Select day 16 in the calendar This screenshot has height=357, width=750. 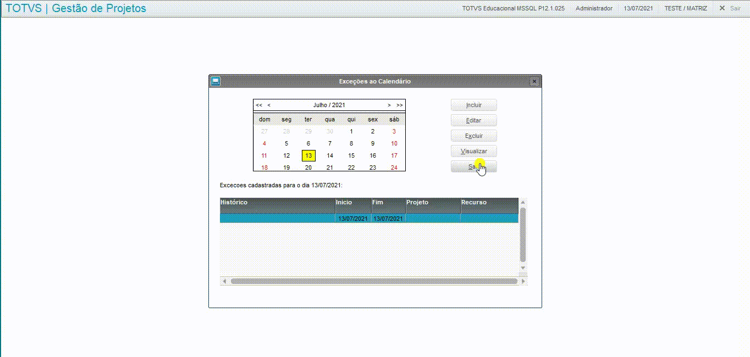click(x=373, y=155)
